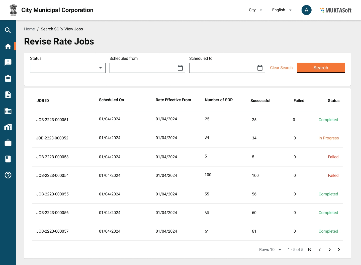
Task: Click the JOB-2223-000053 row entry
Action: [52, 157]
